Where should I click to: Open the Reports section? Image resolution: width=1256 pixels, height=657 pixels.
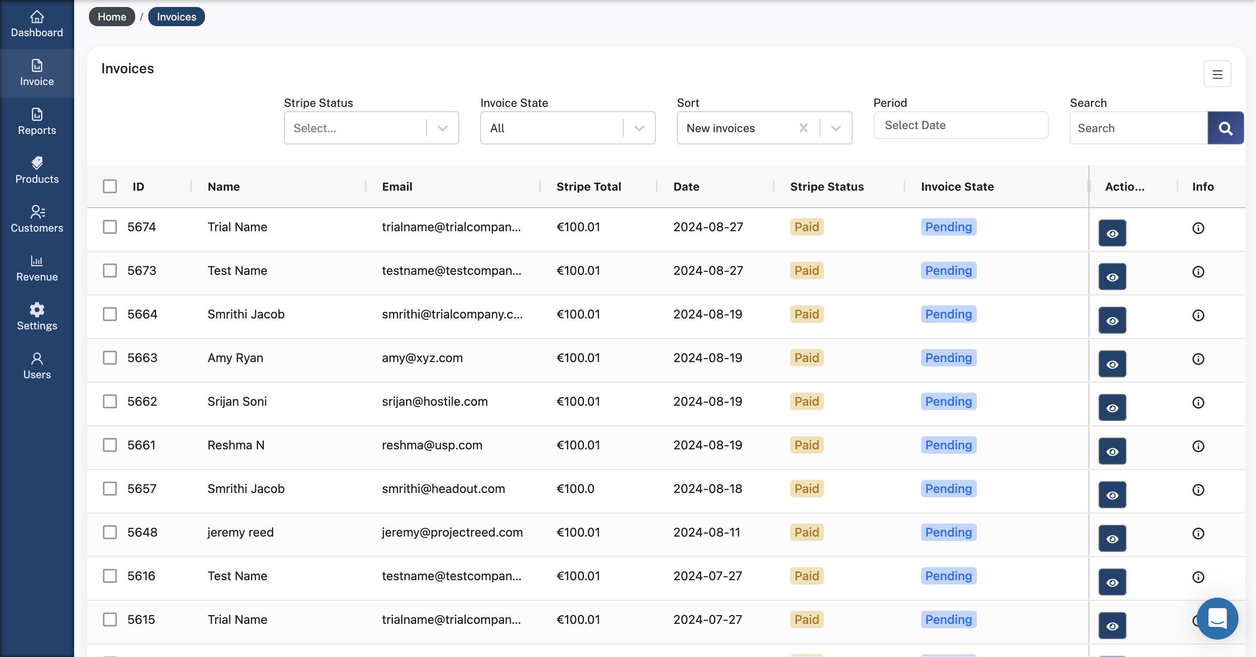click(37, 122)
